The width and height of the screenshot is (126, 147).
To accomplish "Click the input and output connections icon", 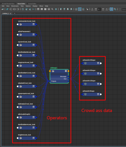I will (14, 9).
